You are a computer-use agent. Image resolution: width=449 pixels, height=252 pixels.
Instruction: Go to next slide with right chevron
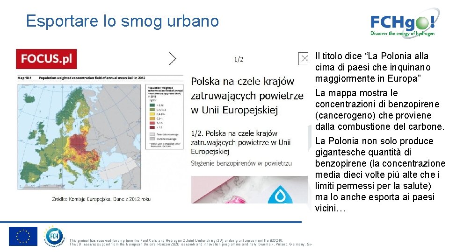coord(173,59)
